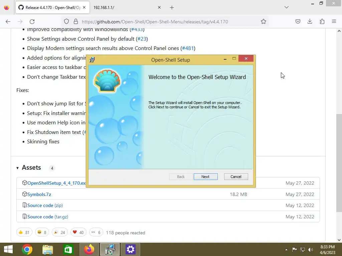
Task: Minimize the Open-Shell Setup dialog
Action: (225, 59)
